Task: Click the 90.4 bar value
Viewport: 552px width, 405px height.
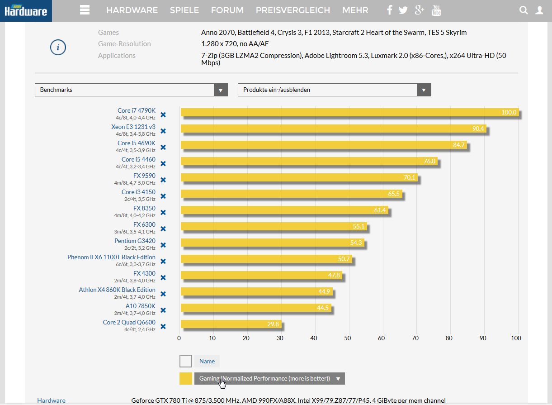Action: click(478, 129)
